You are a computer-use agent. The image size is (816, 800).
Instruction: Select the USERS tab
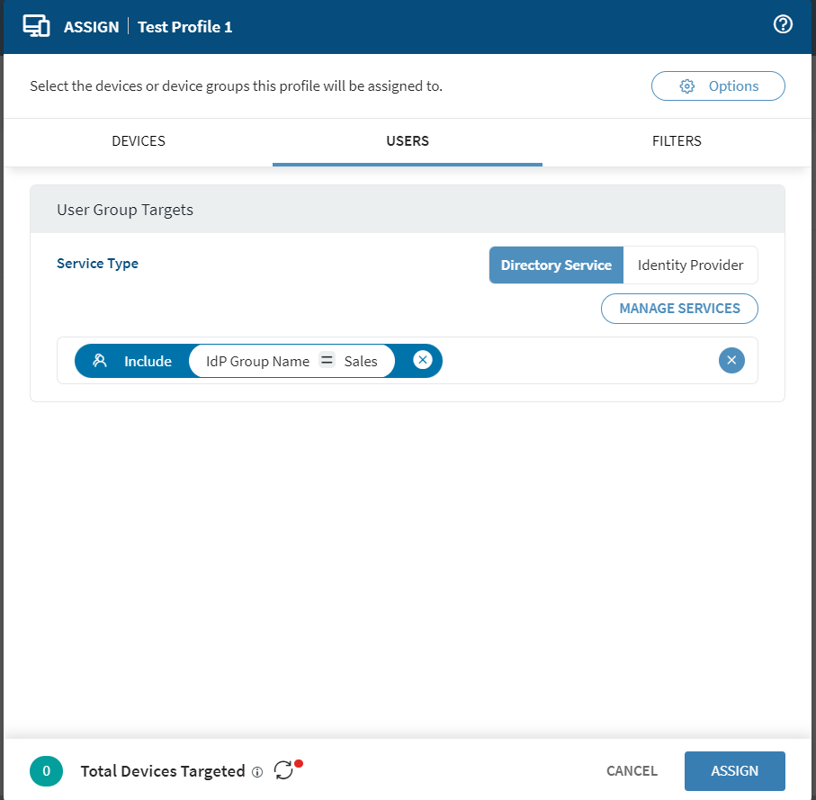coord(408,141)
